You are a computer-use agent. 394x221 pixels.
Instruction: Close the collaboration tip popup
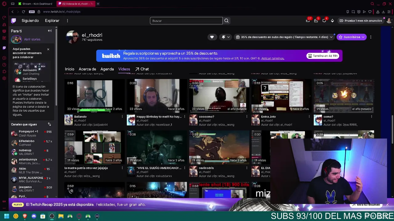48,49
